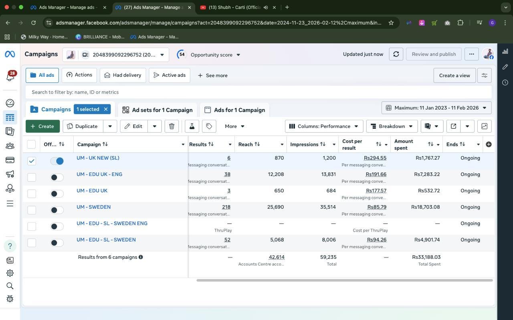
Task: Uncheck UM - UK NEW (SL) campaign checkbox
Action: click(32, 161)
